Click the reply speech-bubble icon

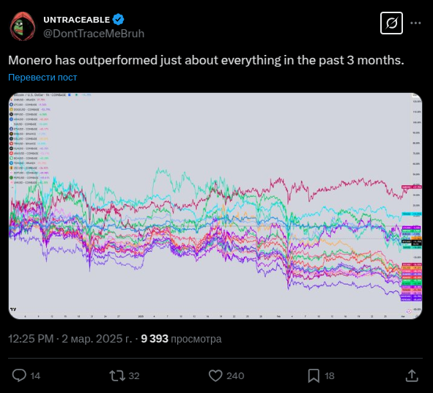(19, 375)
